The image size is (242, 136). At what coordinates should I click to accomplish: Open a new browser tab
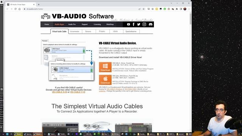pyautogui.click(x=39, y=5)
